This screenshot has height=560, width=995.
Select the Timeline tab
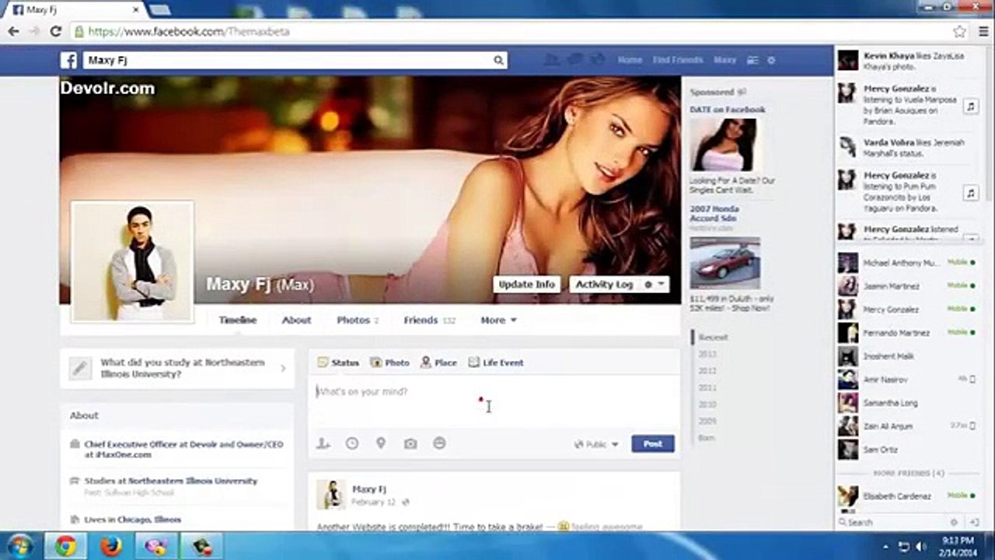[x=237, y=320]
